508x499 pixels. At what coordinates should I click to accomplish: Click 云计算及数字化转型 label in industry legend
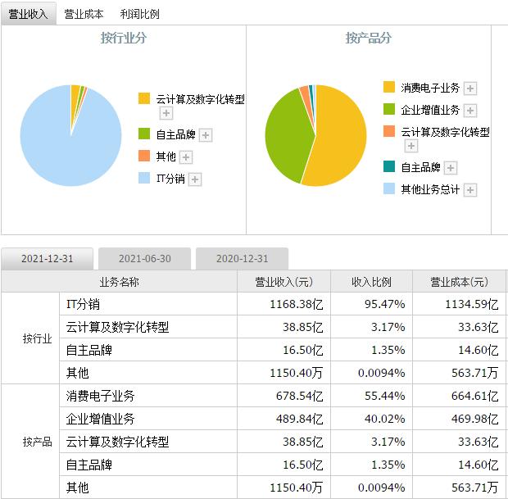pyautogui.click(x=200, y=99)
